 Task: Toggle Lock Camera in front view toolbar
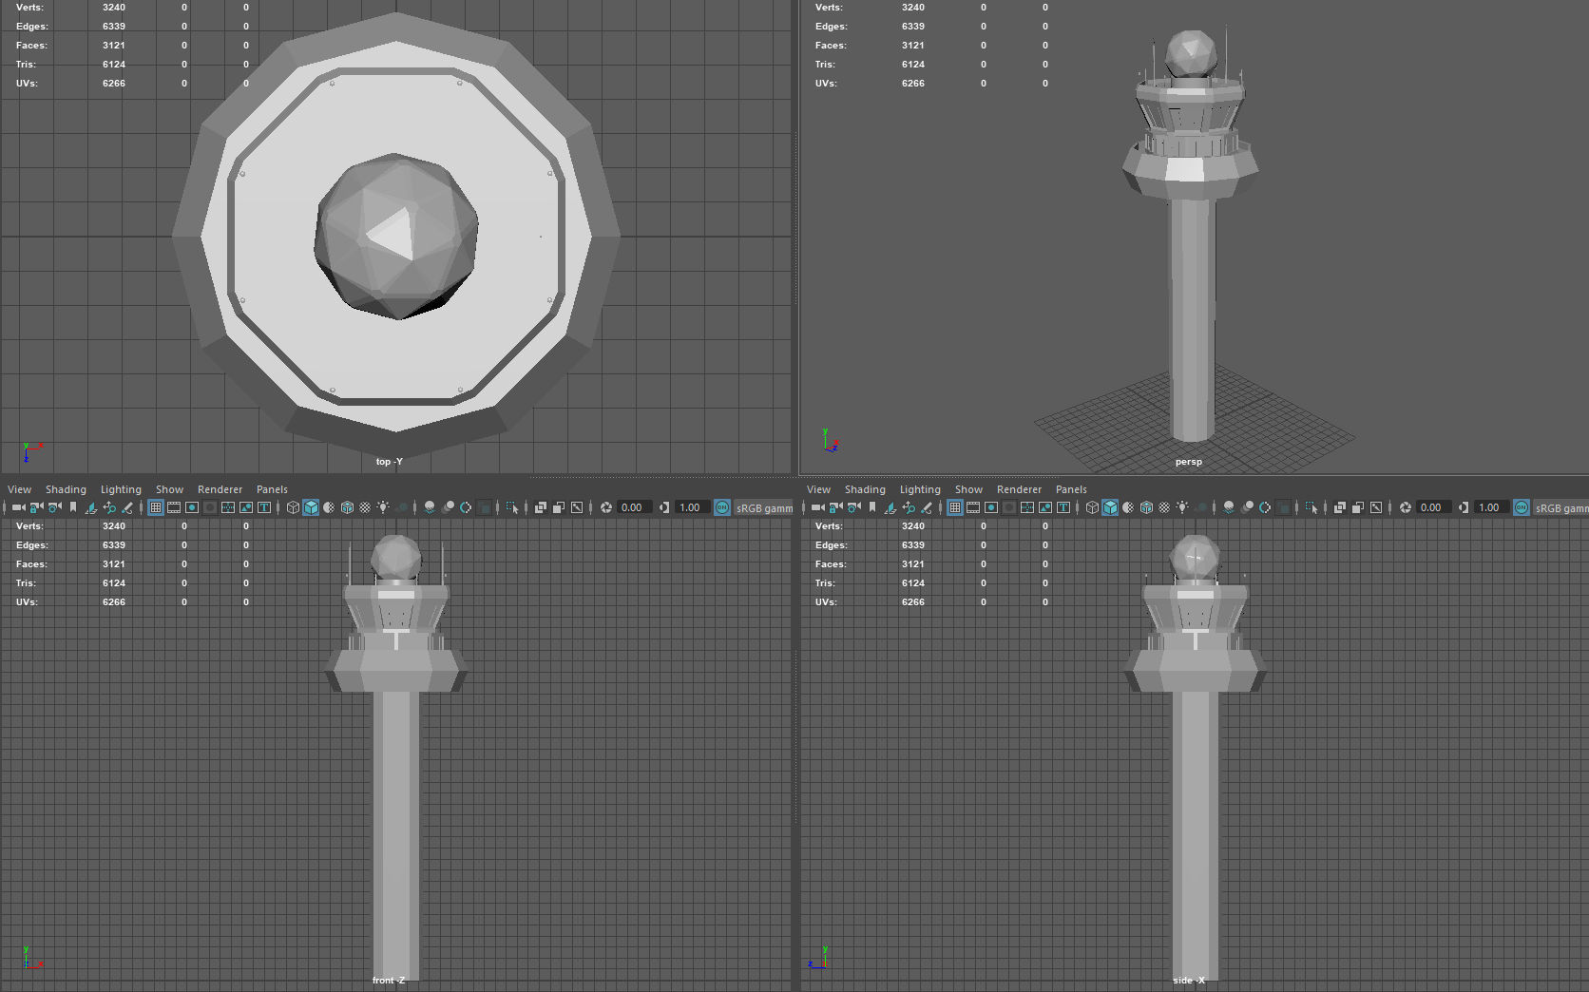pos(36,507)
